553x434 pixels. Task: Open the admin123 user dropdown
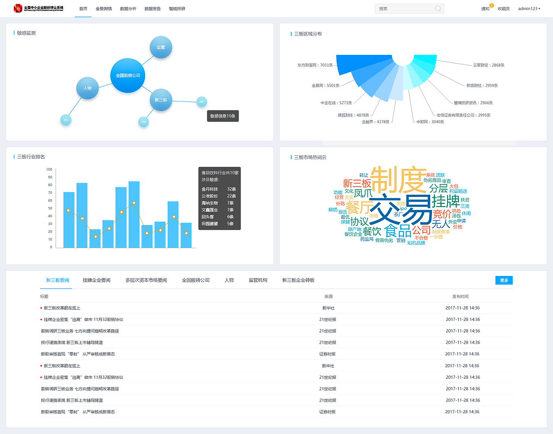(x=529, y=9)
